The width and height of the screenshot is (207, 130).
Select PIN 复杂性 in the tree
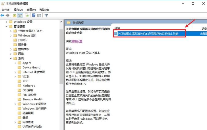coord(29,95)
